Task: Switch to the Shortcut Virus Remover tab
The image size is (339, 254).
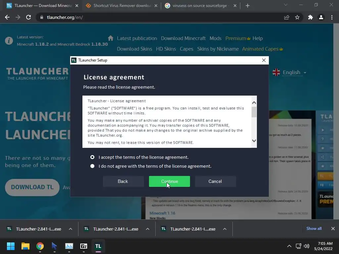Action: coord(122,6)
